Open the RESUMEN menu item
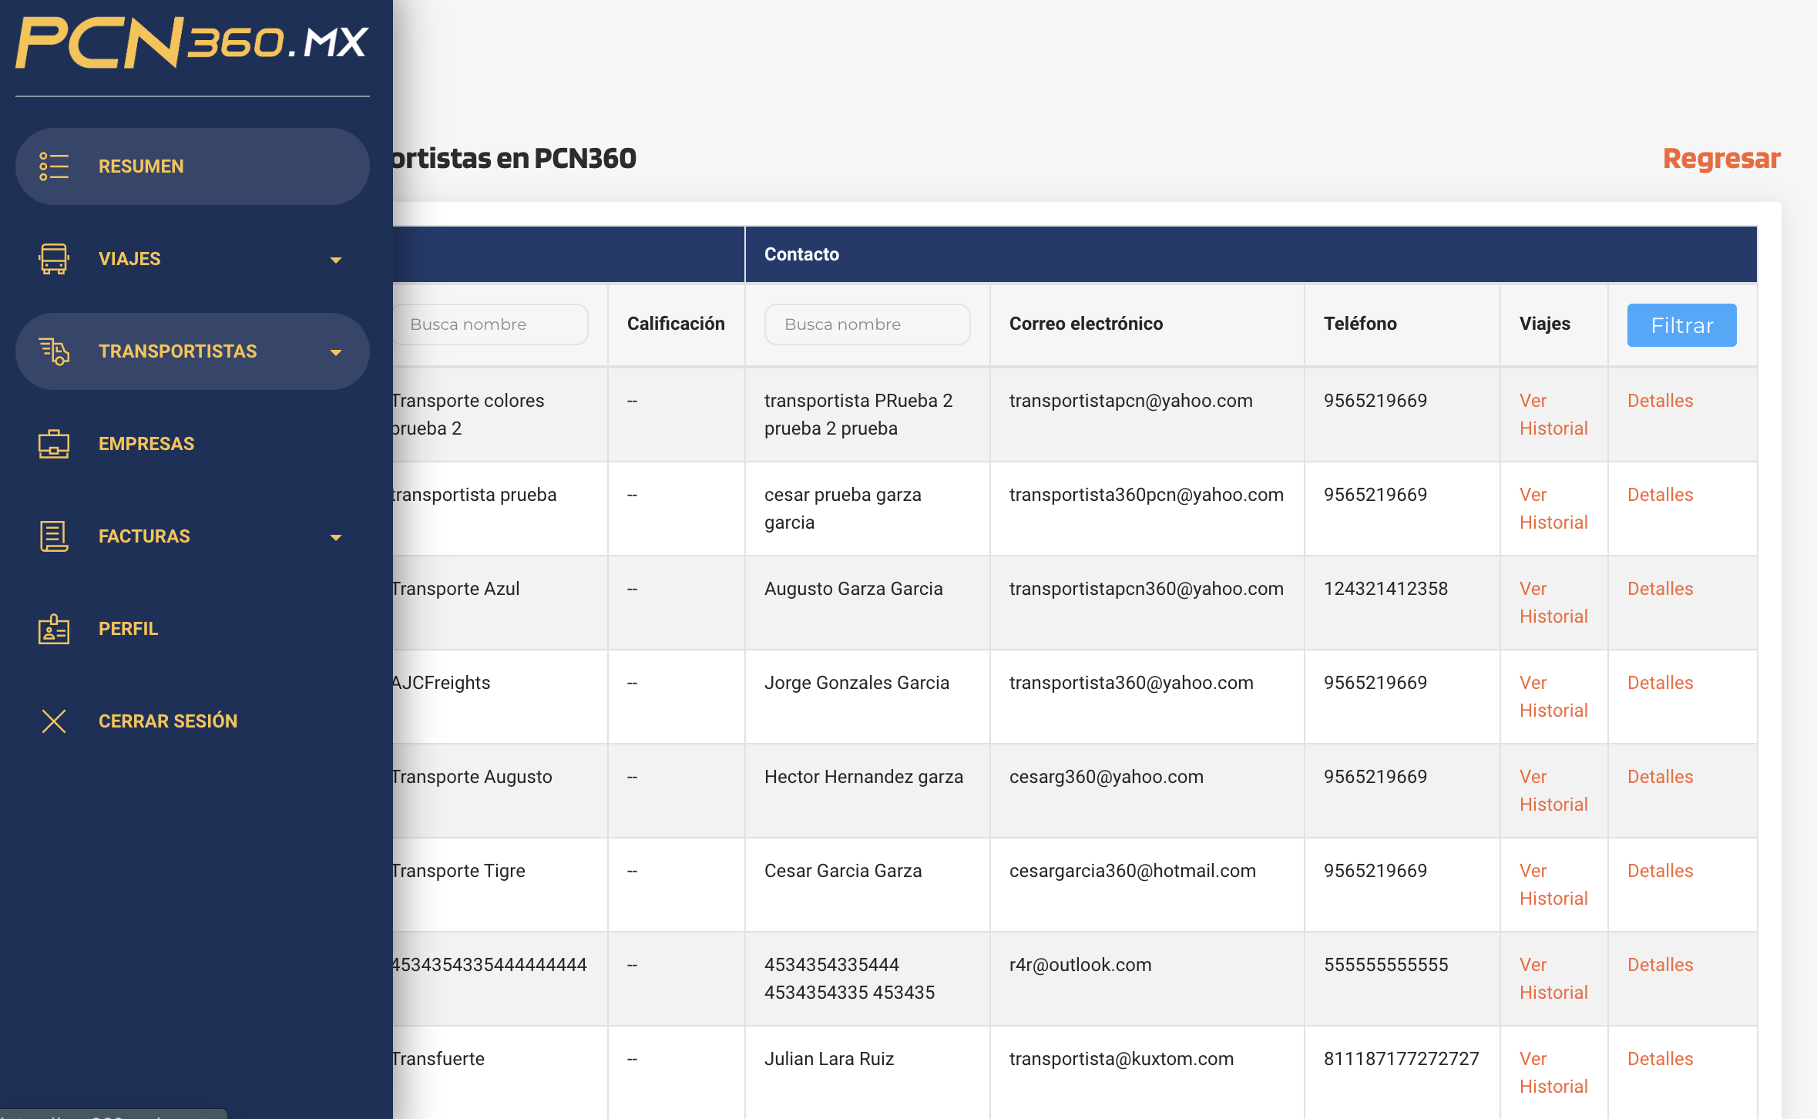This screenshot has width=1817, height=1119. pyautogui.click(x=193, y=166)
